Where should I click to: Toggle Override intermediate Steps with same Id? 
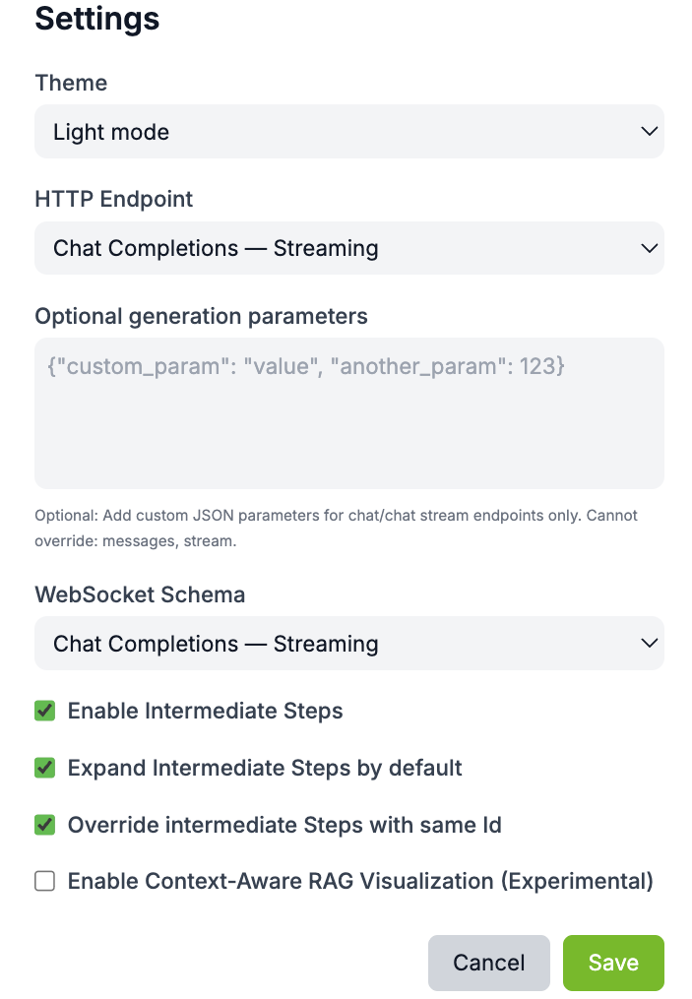(x=44, y=824)
